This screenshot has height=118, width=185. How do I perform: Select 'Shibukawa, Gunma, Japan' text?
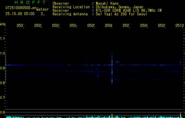tap(119, 7)
